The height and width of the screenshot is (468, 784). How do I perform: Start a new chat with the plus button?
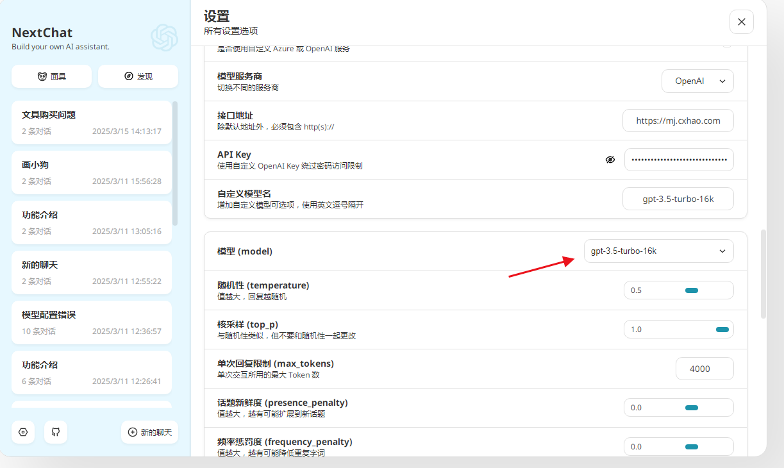(149, 432)
